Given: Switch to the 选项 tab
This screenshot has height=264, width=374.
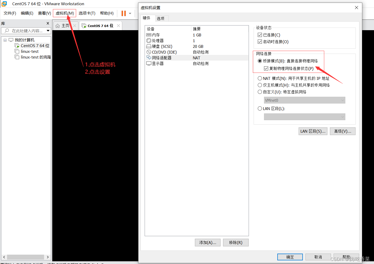Looking at the screenshot, I should coord(161,18).
